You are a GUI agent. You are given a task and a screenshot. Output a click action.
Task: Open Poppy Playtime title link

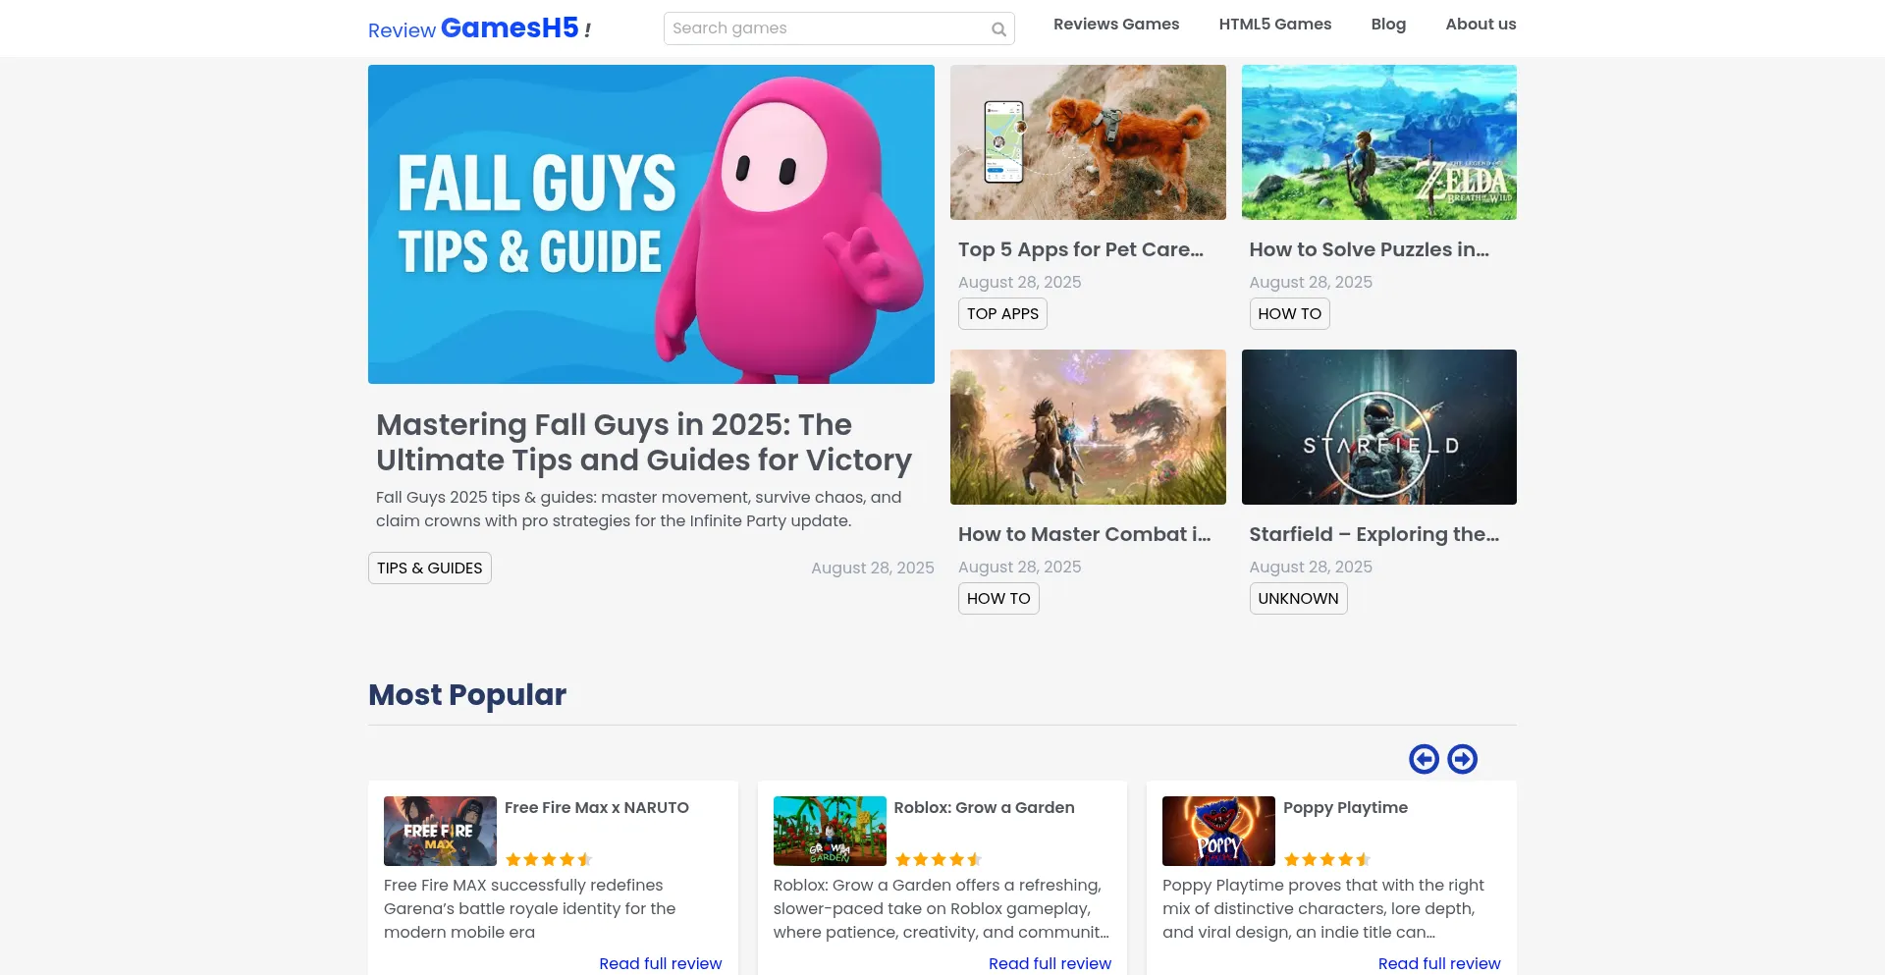click(x=1345, y=807)
